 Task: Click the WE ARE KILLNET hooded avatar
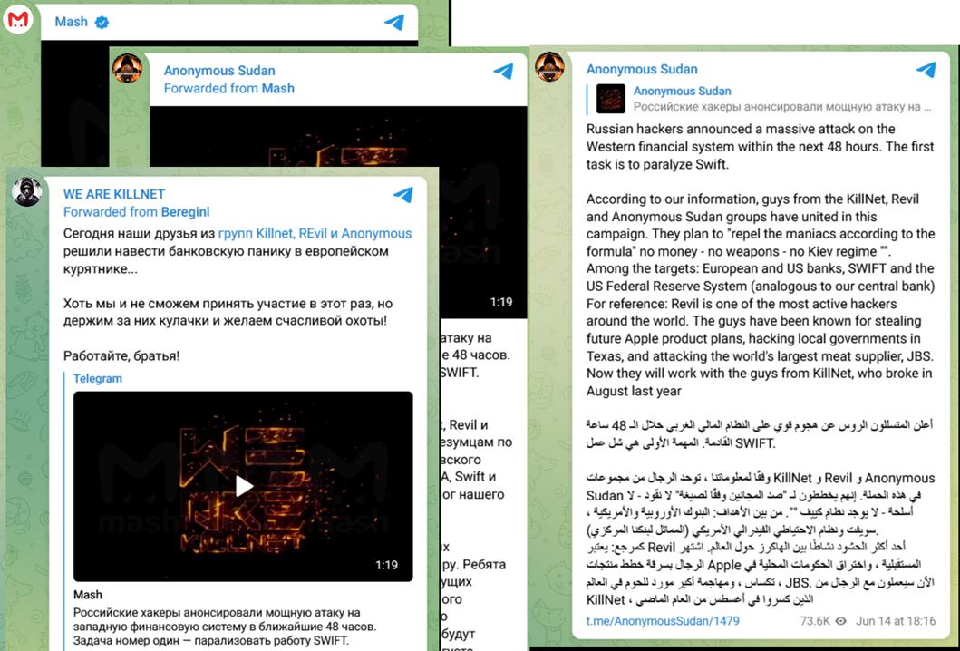point(27,191)
